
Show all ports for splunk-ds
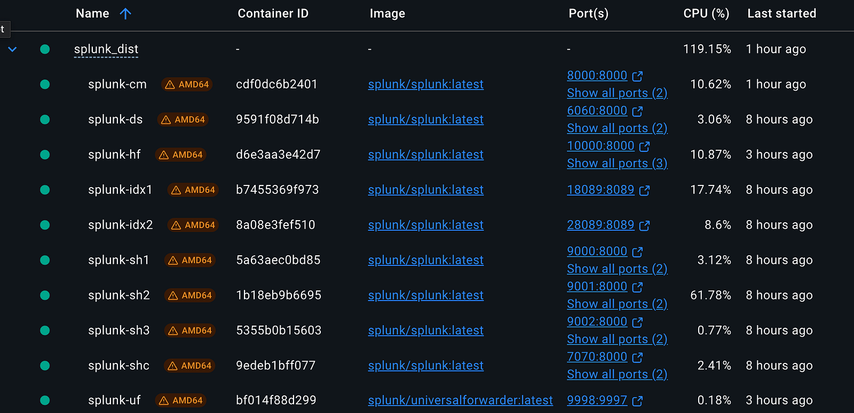click(x=617, y=128)
